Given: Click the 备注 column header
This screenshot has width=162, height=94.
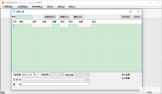Looking at the screenshot, I should tap(99, 22).
